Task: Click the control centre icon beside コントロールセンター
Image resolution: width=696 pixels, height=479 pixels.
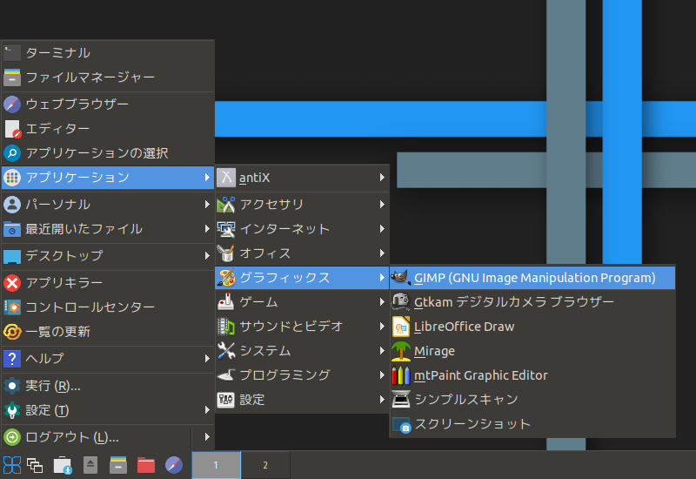Action: tap(12, 307)
